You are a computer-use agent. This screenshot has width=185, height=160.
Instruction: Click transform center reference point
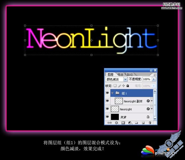point(91,40)
